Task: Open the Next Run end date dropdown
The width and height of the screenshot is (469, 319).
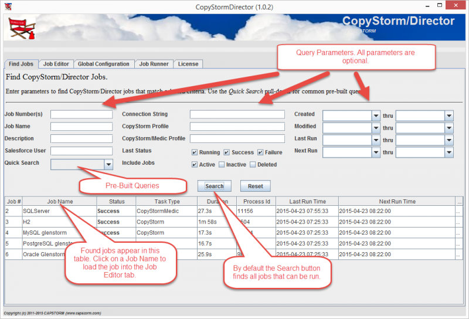Action: click(x=448, y=152)
